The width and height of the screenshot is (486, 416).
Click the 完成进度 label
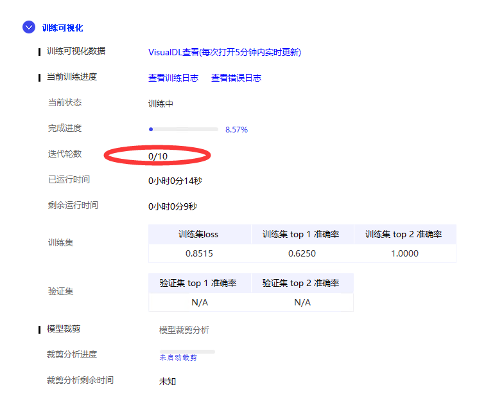click(65, 128)
